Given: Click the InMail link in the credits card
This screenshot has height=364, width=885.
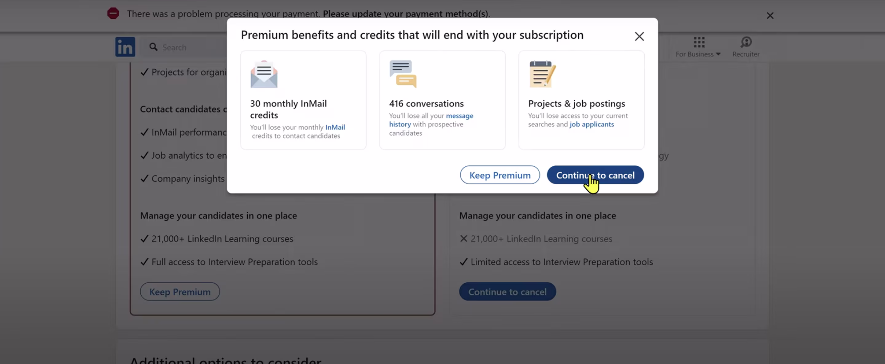Looking at the screenshot, I should tap(335, 127).
